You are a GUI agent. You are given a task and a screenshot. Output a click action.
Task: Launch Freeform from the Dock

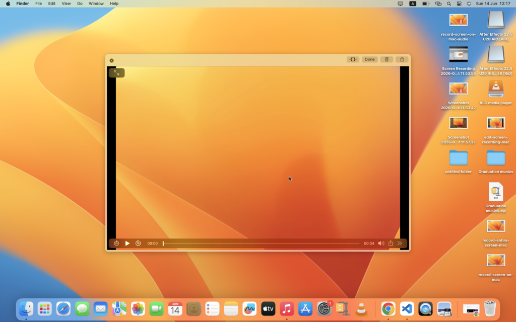click(249, 309)
